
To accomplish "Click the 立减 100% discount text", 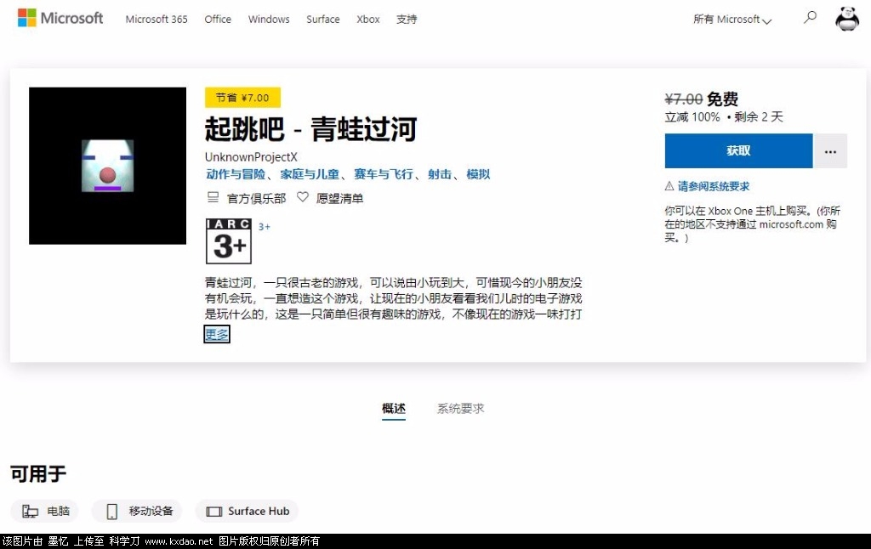I will coord(692,117).
